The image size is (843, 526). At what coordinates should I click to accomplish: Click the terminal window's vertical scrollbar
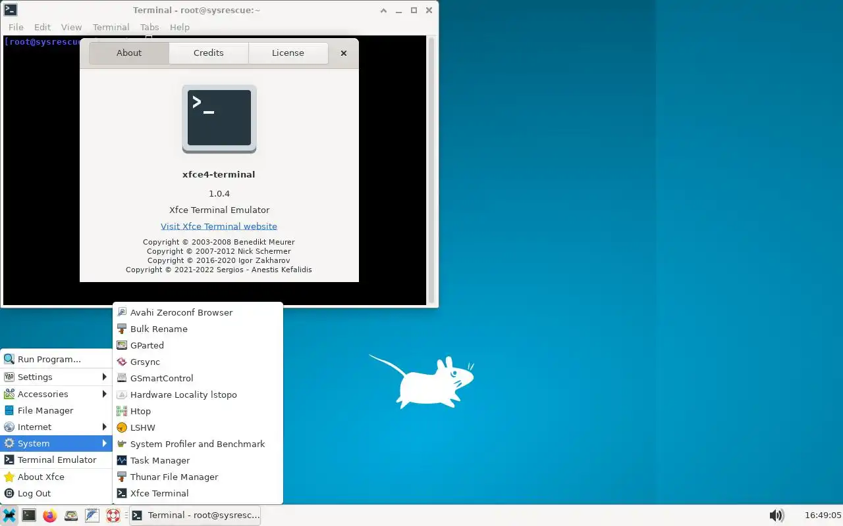tap(431, 170)
